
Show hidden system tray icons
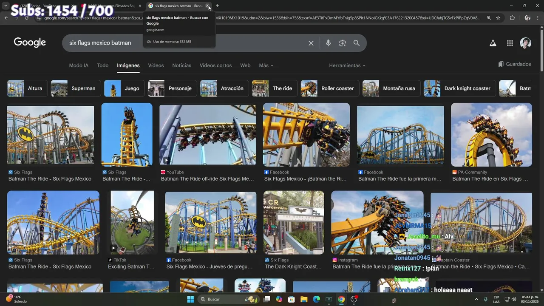coord(476,299)
